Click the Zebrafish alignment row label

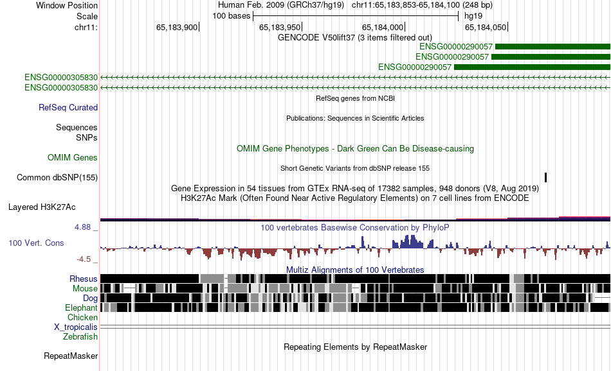pyautogui.click(x=80, y=336)
